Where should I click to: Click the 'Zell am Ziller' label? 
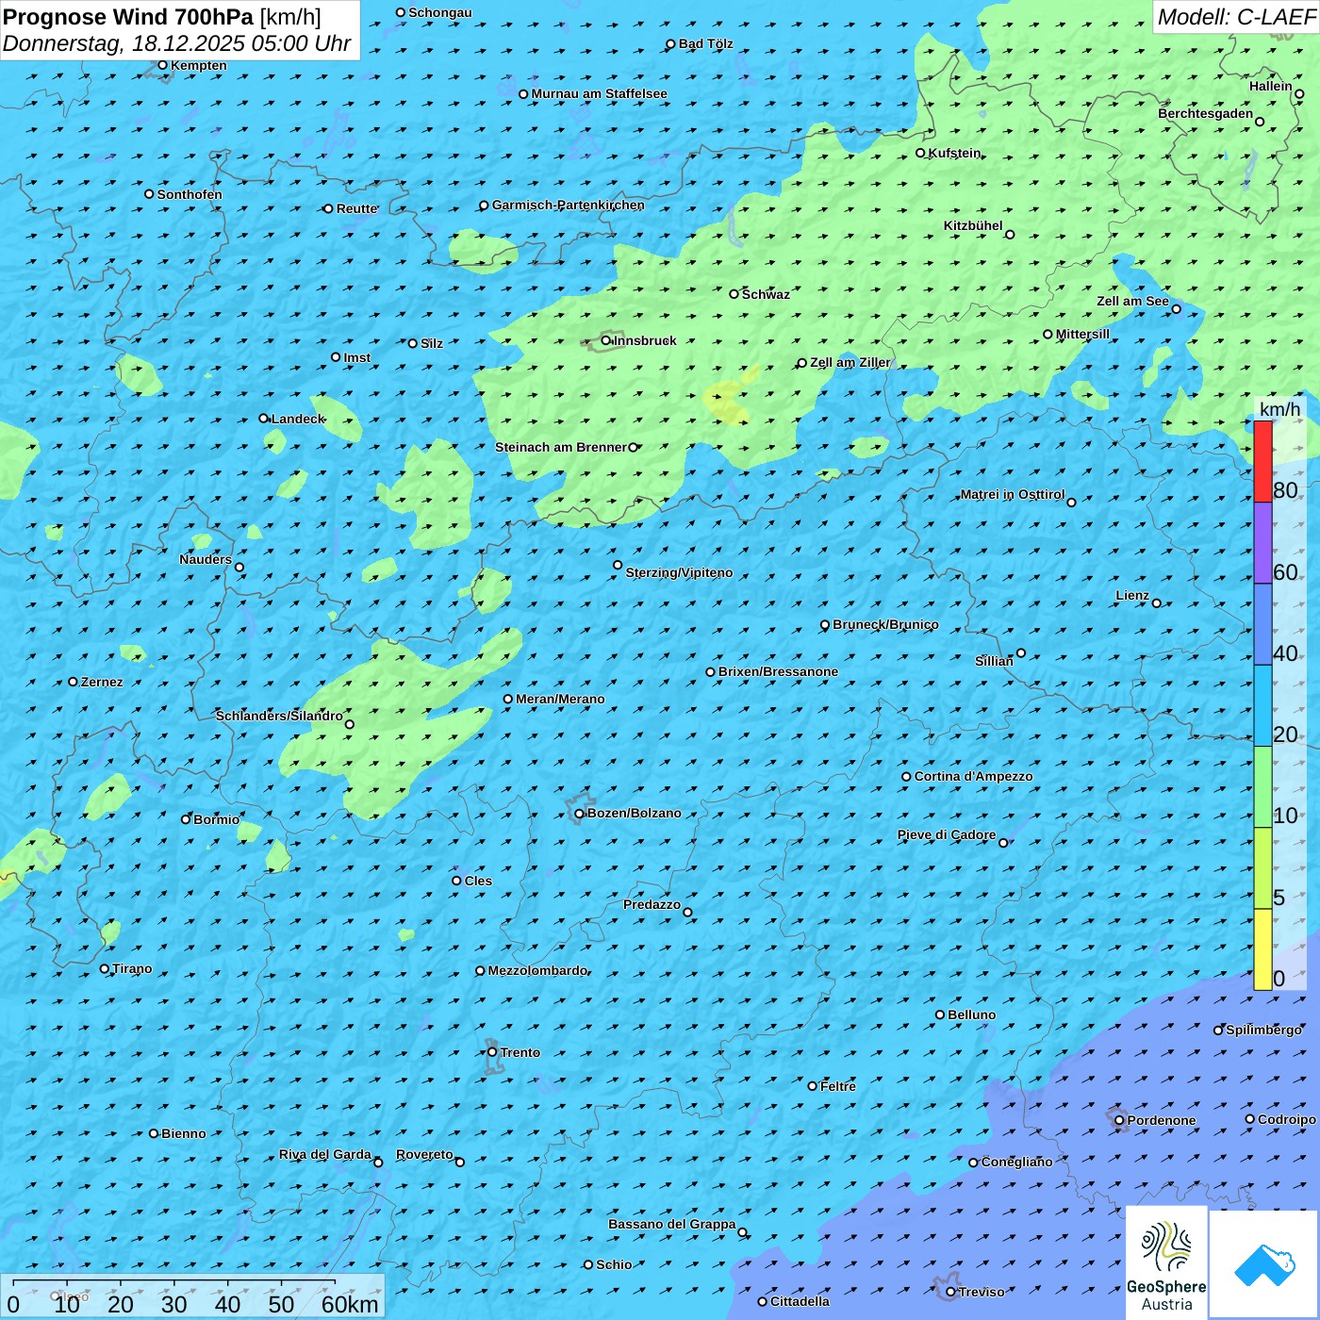[x=850, y=362]
